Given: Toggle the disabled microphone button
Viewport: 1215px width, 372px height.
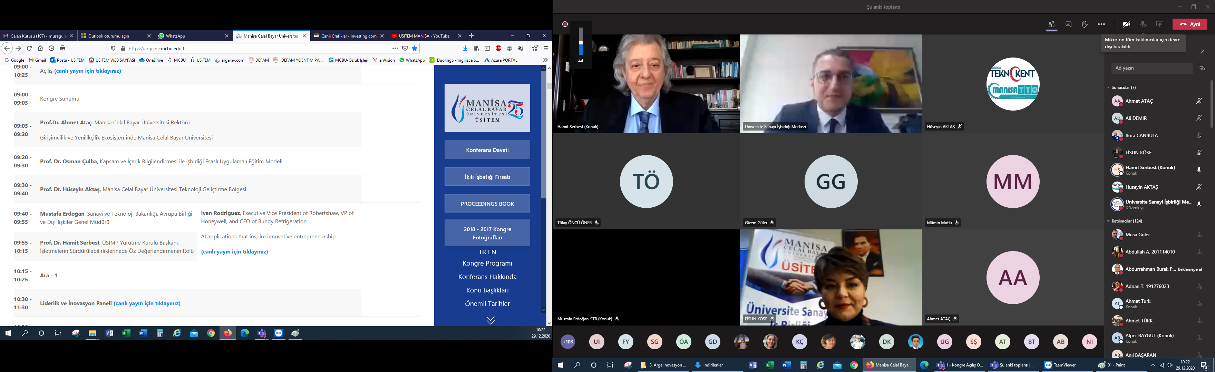Looking at the screenshot, I should [1143, 24].
